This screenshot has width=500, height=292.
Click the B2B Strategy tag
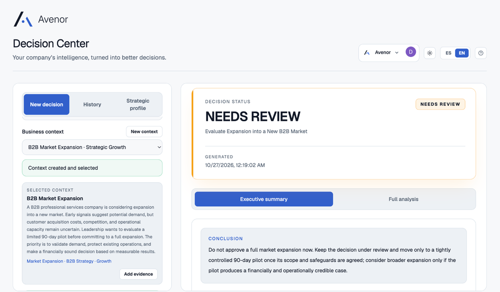click(x=79, y=261)
